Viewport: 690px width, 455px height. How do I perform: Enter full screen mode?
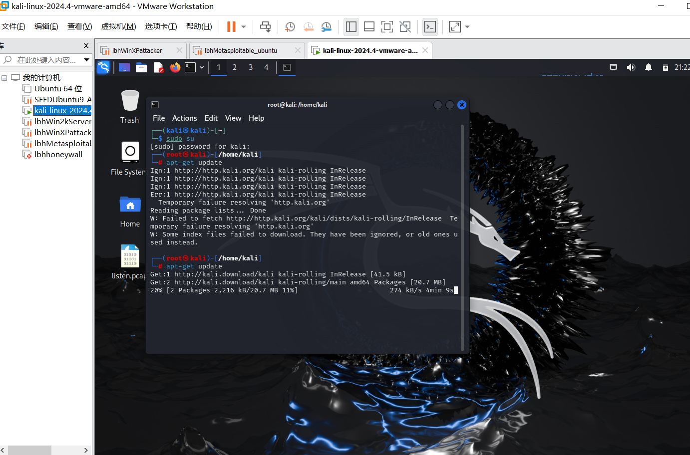point(387,27)
